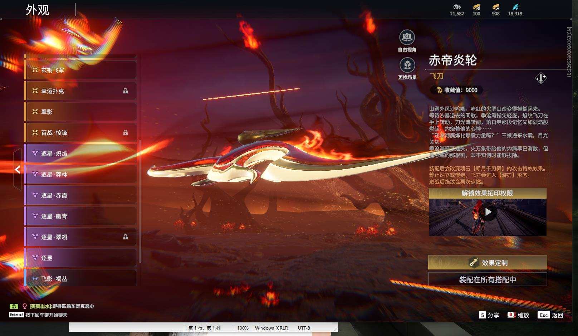Click UTF-8 encoding in status bar

click(x=304, y=328)
